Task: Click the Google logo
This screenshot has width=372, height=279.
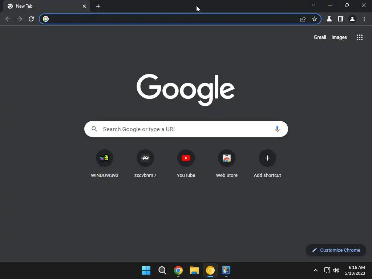Action: (186, 90)
